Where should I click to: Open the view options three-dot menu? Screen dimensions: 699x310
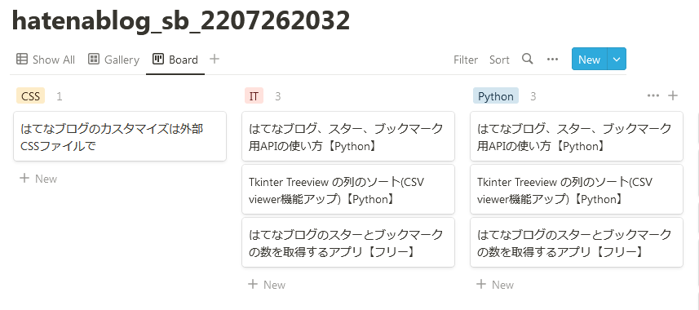(x=552, y=60)
